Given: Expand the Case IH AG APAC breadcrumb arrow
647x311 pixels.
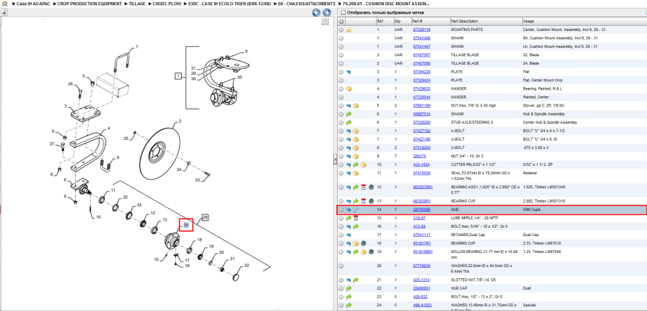Looking at the screenshot, I should 13,4.
